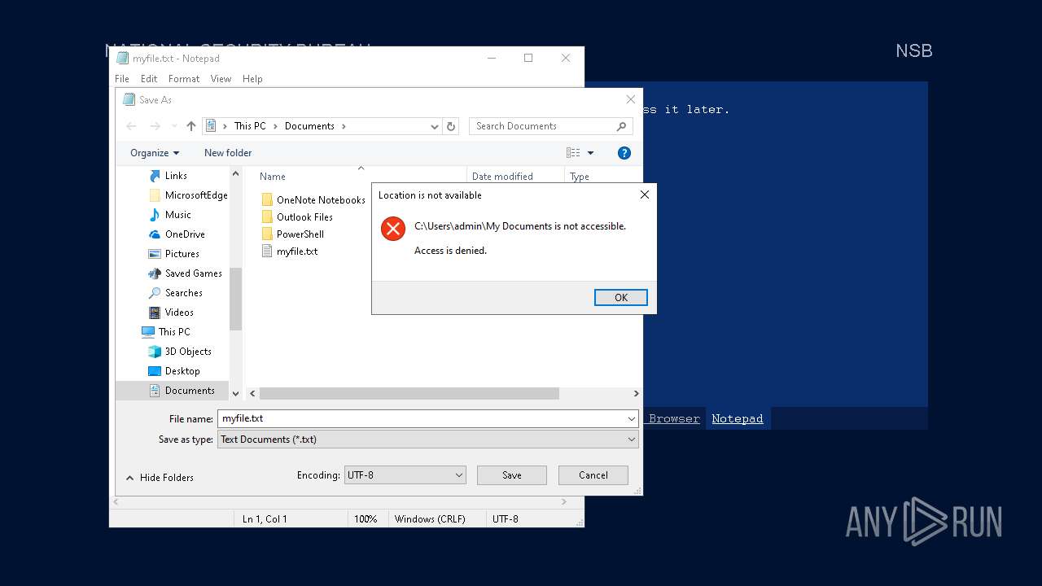Sort by Type column header
The width and height of the screenshot is (1042, 586).
(x=580, y=177)
